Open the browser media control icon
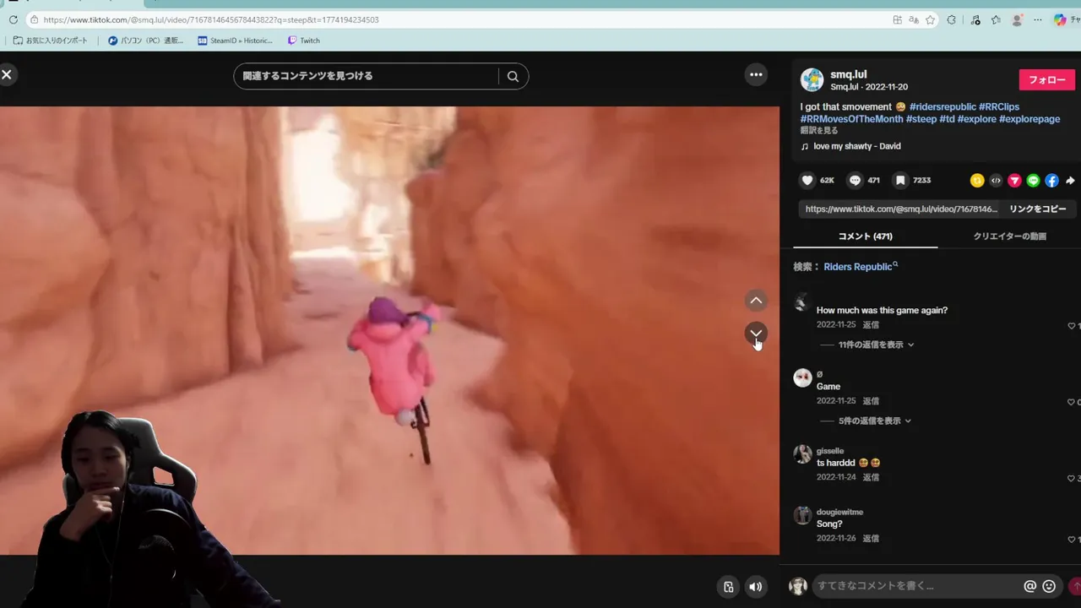 [975, 19]
